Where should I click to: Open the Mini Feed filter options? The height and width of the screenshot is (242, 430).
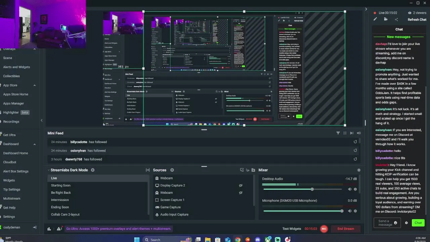338,133
